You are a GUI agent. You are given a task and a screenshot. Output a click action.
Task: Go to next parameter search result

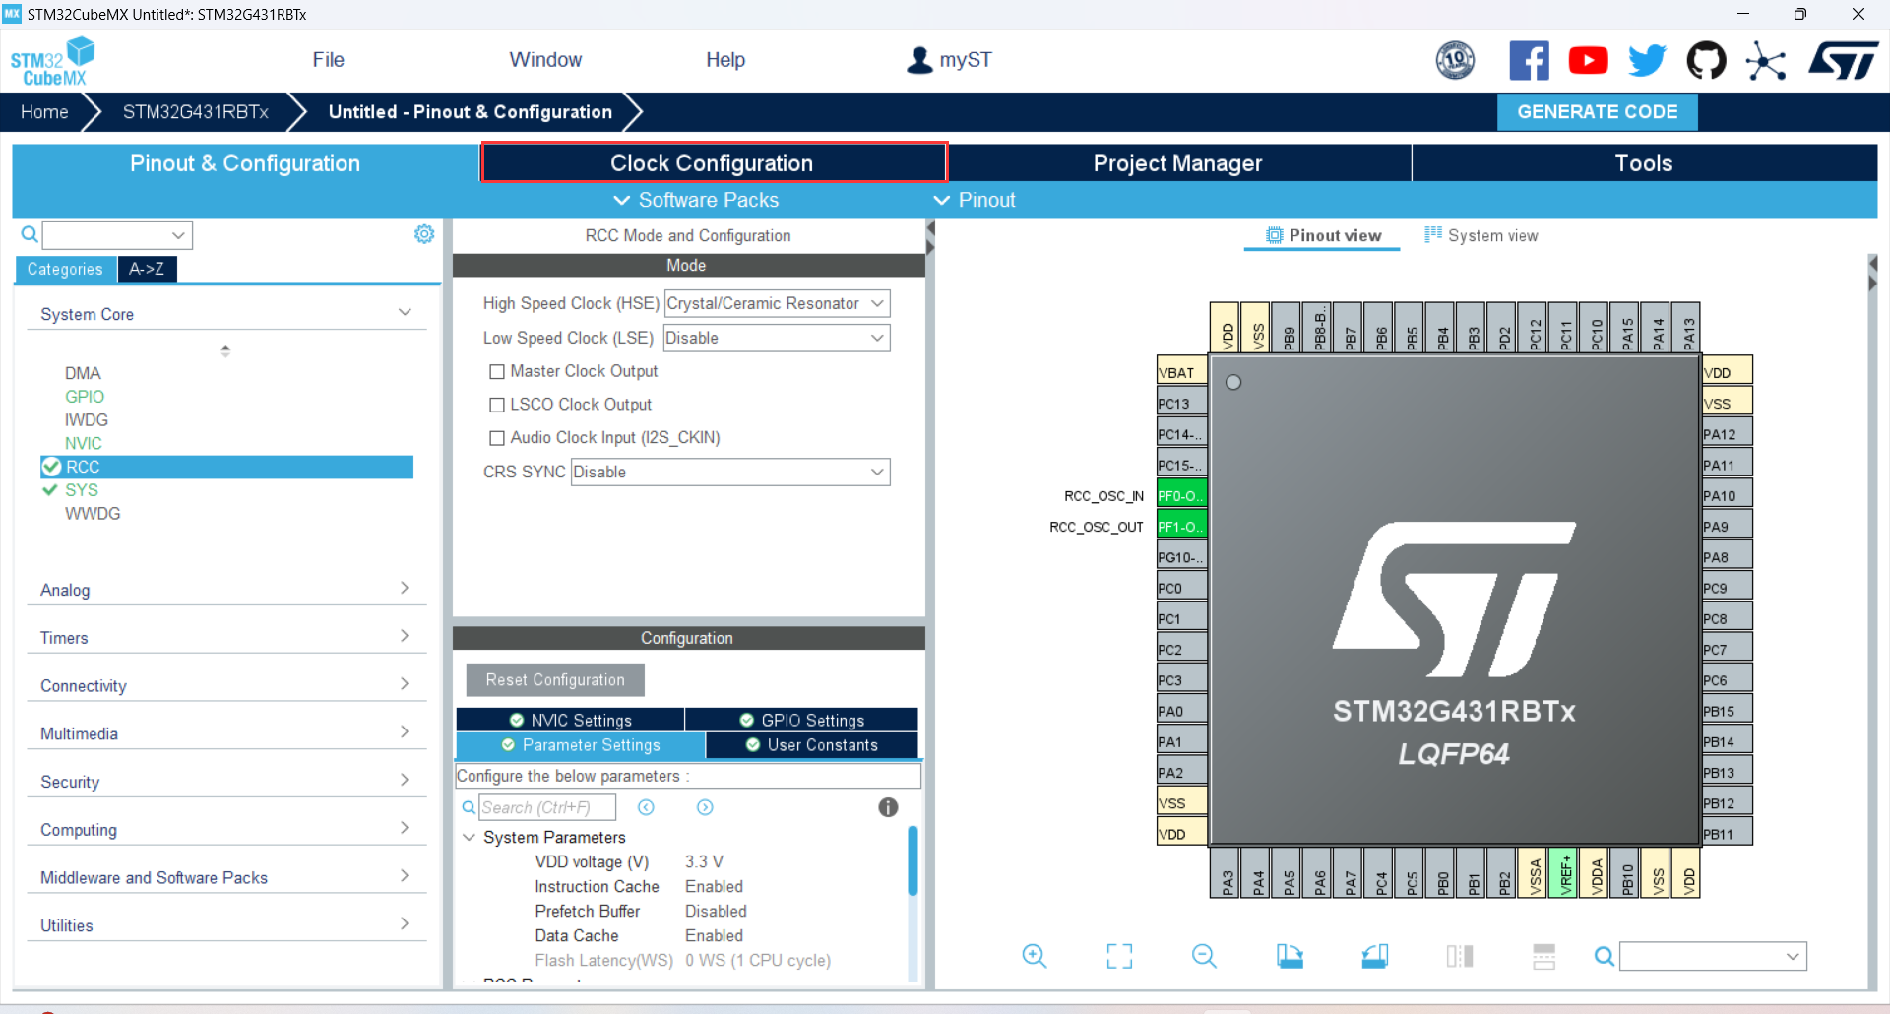[x=705, y=807]
